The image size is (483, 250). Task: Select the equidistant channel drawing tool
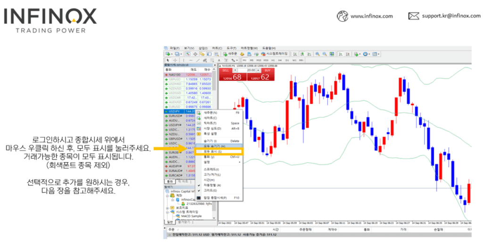pos(205,60)
